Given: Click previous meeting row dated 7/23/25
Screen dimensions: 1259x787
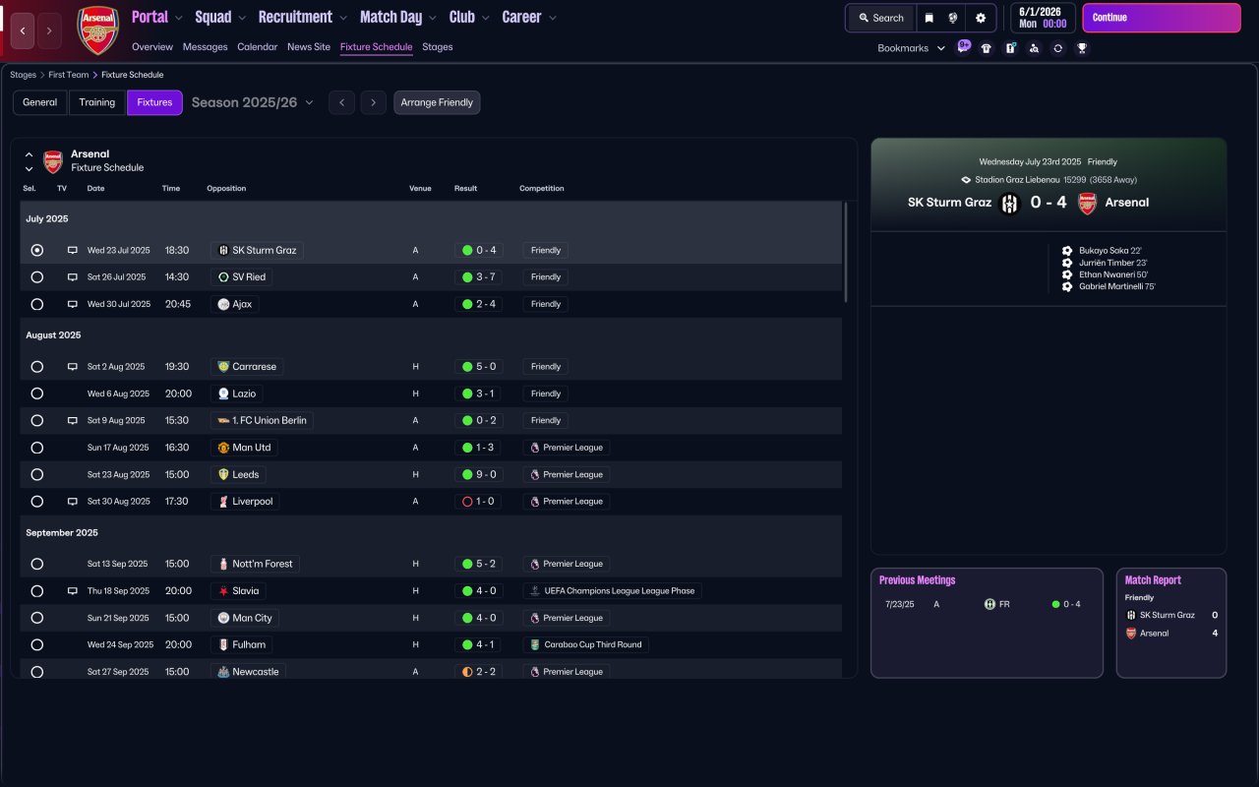Looking at the screenshot, I should [987, 604].
